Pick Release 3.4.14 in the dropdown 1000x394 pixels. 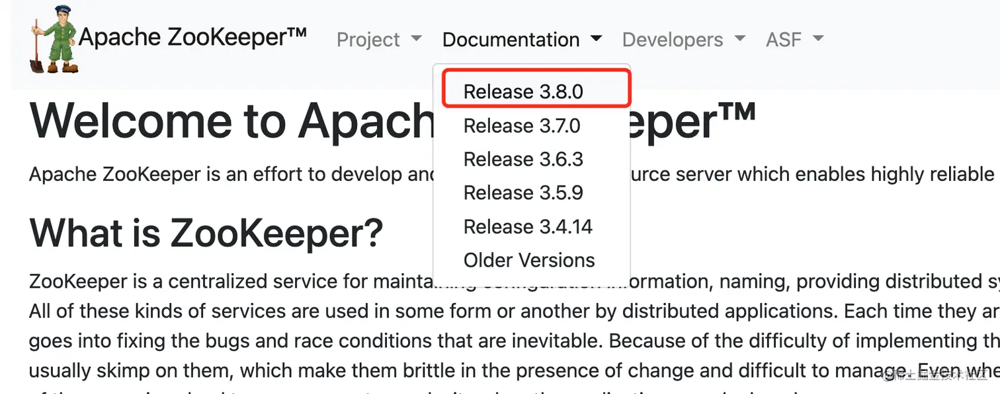click(528, 226)
